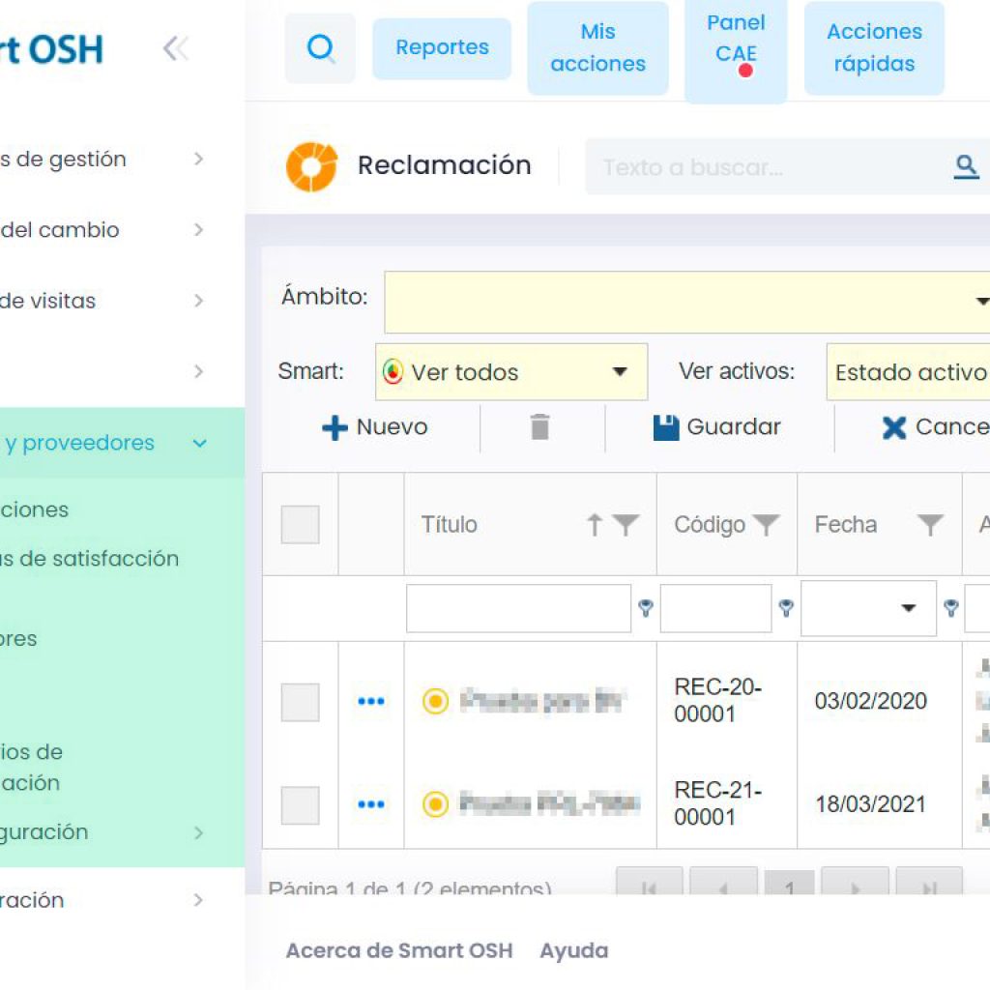Screen dimensions: 990x990
Task: Select page number 1 in the pager
Action: (789, 882)
